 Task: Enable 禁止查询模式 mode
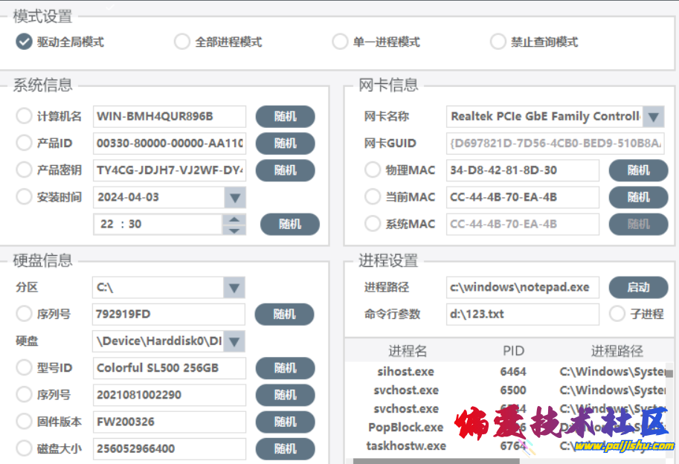[498, 42]
